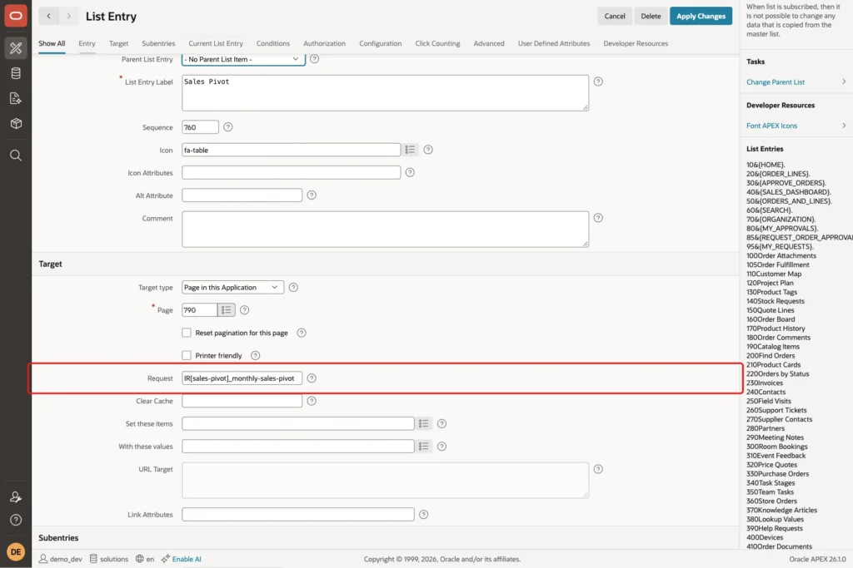Tick the Printer friendly checkbox
Image resolution: width=853 pixels, height=568 pixels.
coord(187,355)
